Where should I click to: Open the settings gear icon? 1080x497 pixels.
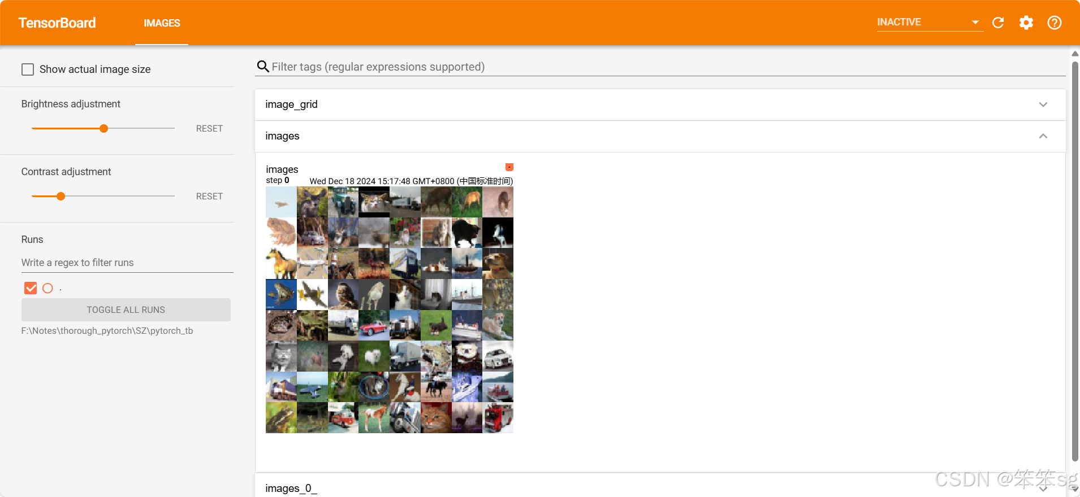pos(1026,22)
